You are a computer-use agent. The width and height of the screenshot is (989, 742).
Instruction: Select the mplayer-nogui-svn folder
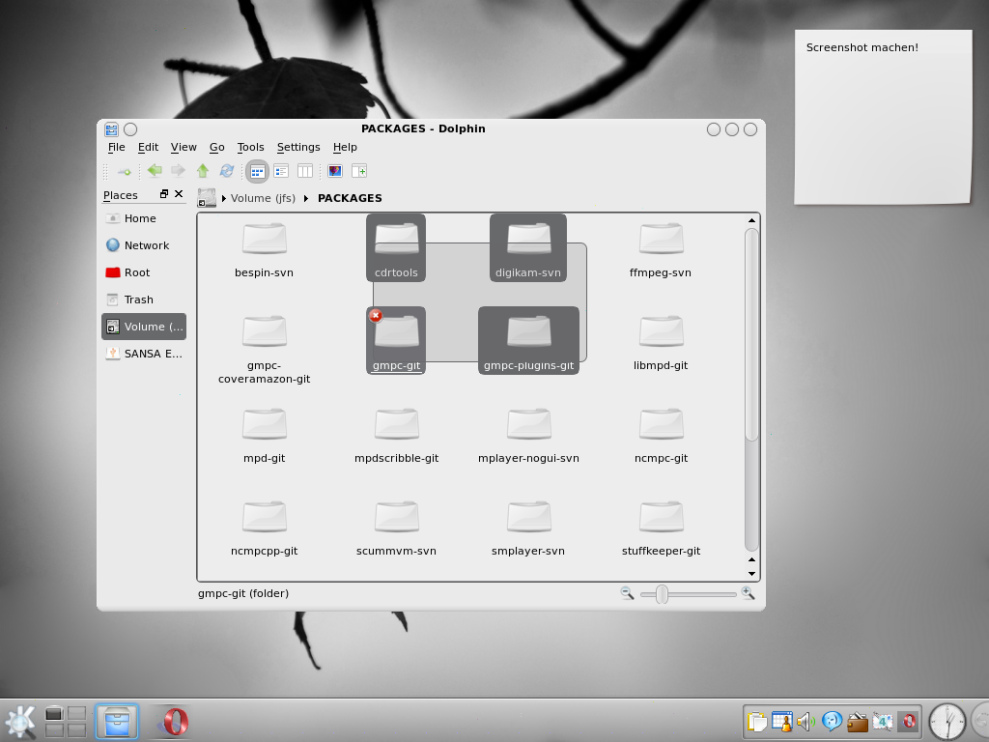click(x=528, y=436)
